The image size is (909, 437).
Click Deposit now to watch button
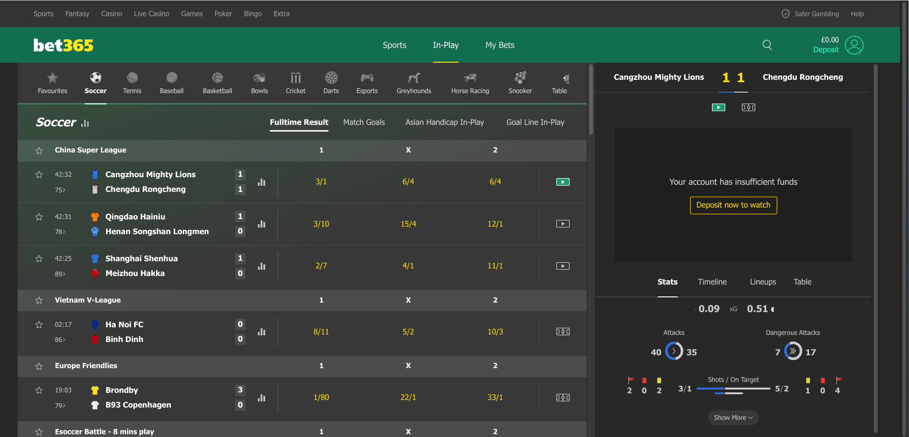(733, 205)
